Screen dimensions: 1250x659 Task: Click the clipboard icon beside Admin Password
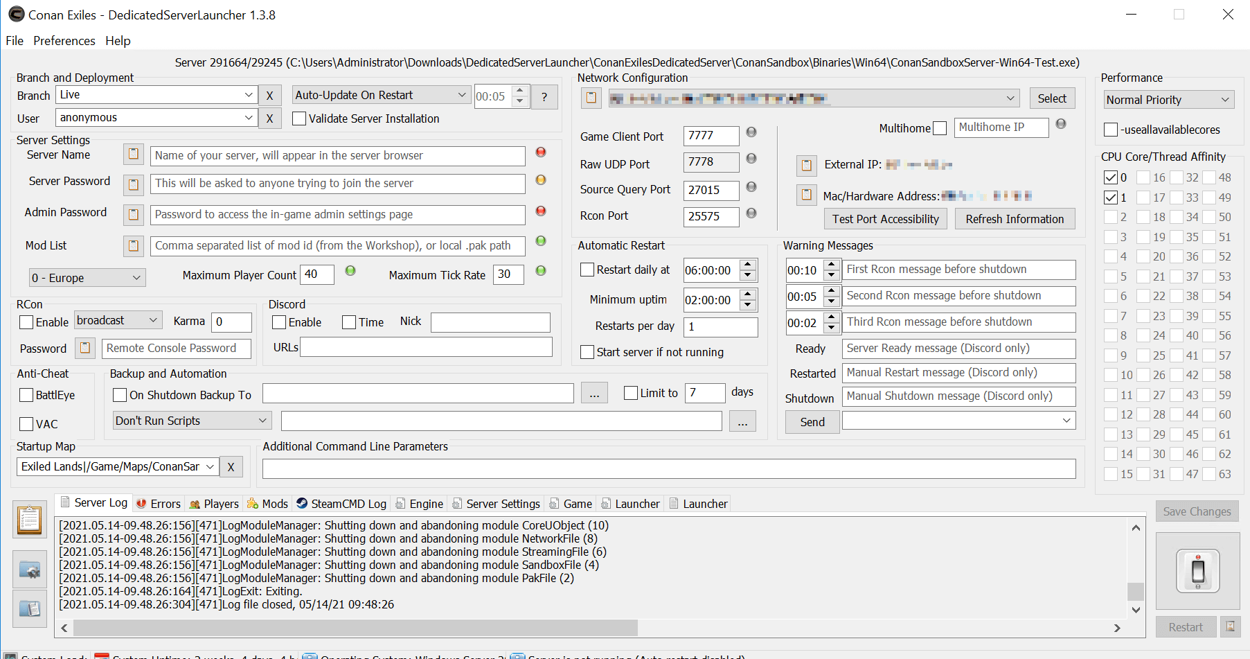click(134, 214)
